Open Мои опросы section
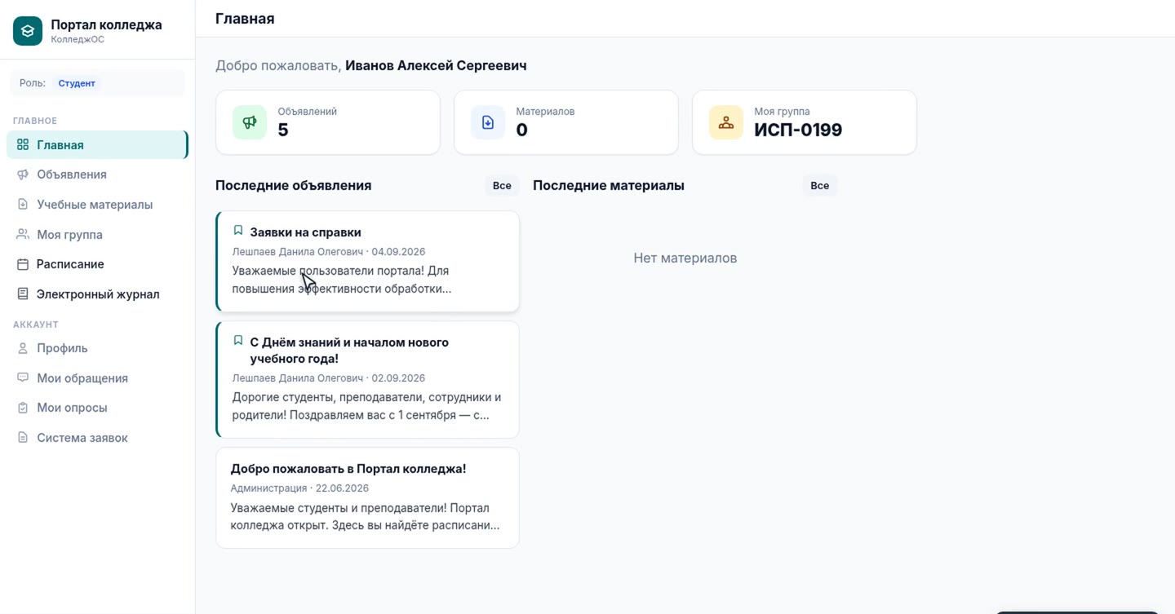The height and width of the screenshot is (614, 1175). (97, 408)
